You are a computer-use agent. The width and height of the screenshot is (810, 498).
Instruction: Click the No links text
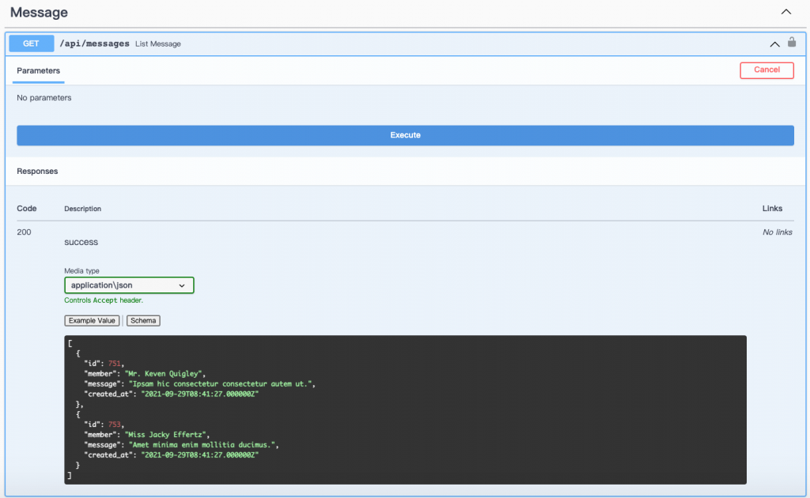[778, 232]
